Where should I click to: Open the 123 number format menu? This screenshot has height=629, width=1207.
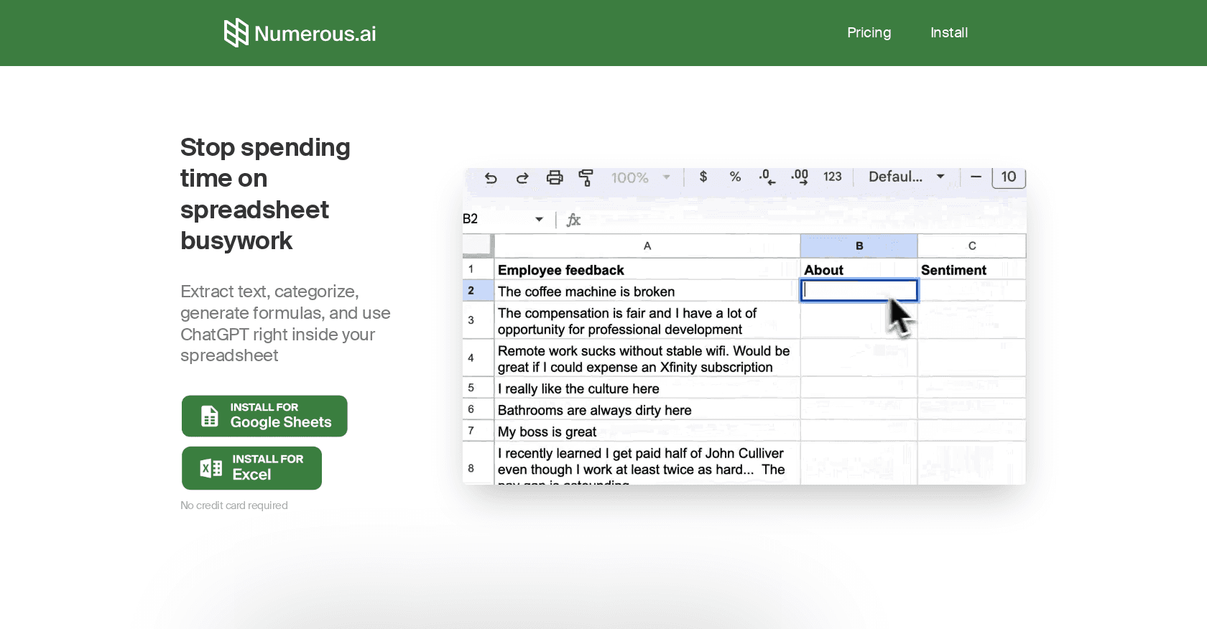click(833, 177)
